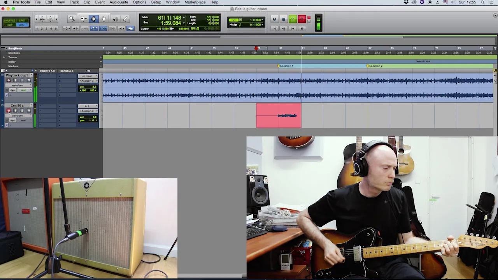Open the Marketplace menu

[x=195, y=2]
